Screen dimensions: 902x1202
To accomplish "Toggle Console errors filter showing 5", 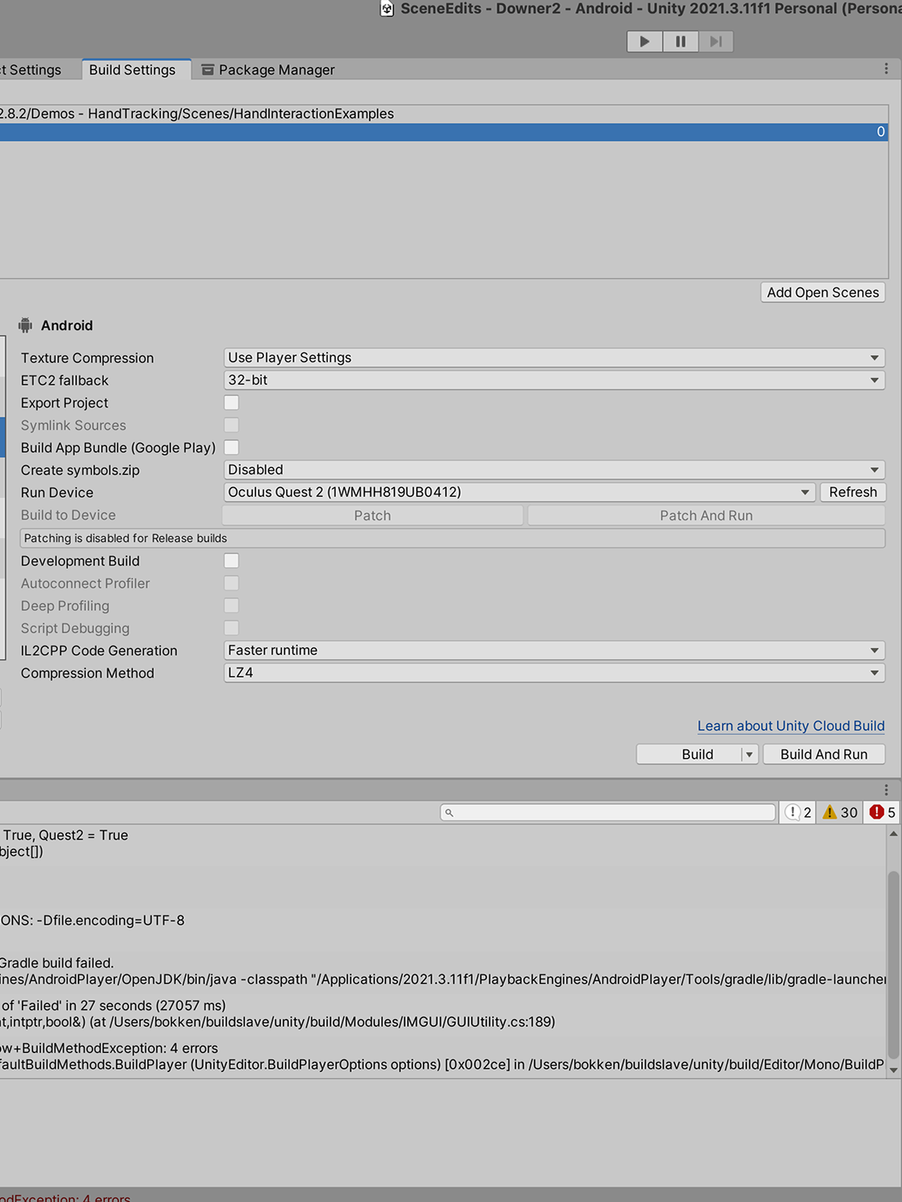I will coord(882,812).
